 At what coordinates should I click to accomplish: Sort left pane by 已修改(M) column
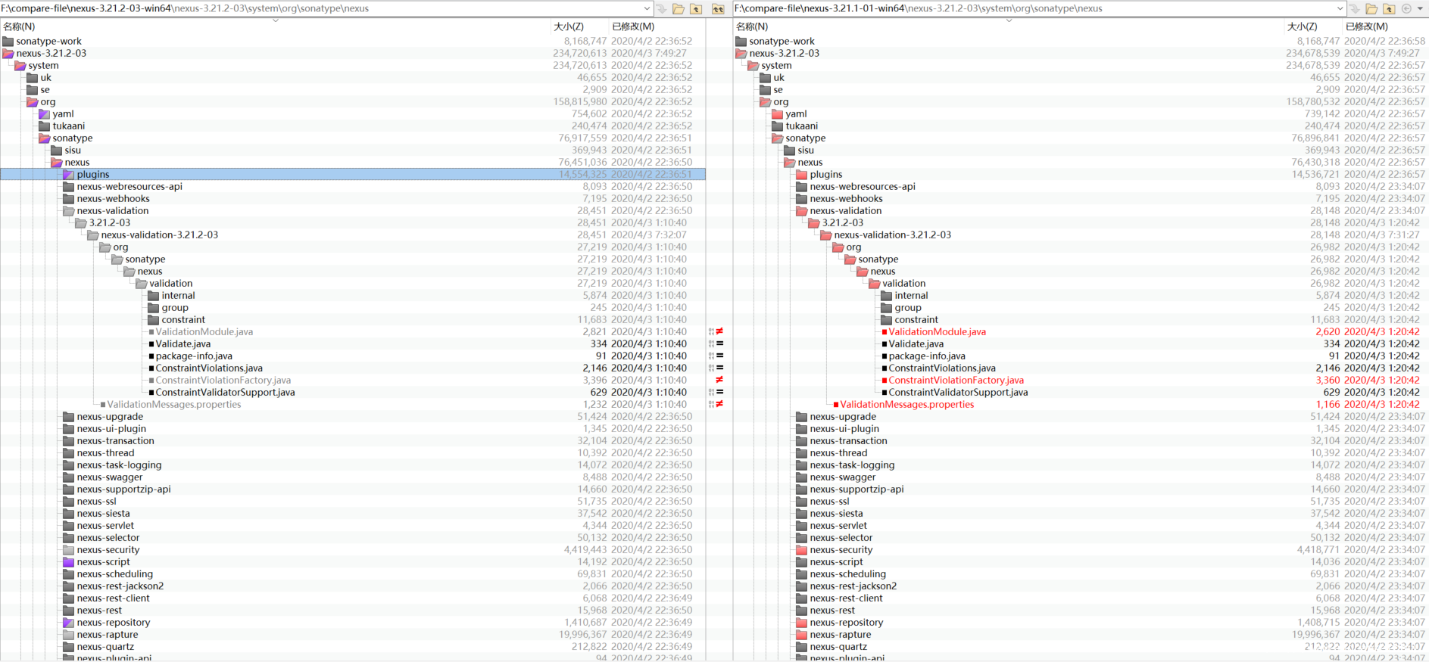point(633,26)
